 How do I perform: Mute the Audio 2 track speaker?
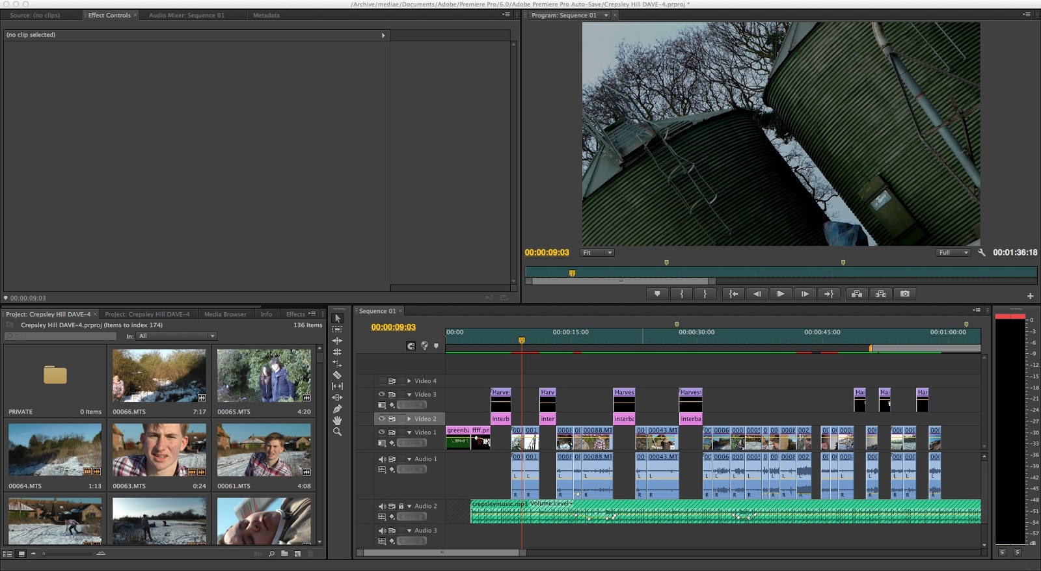(x=383, y=506)
